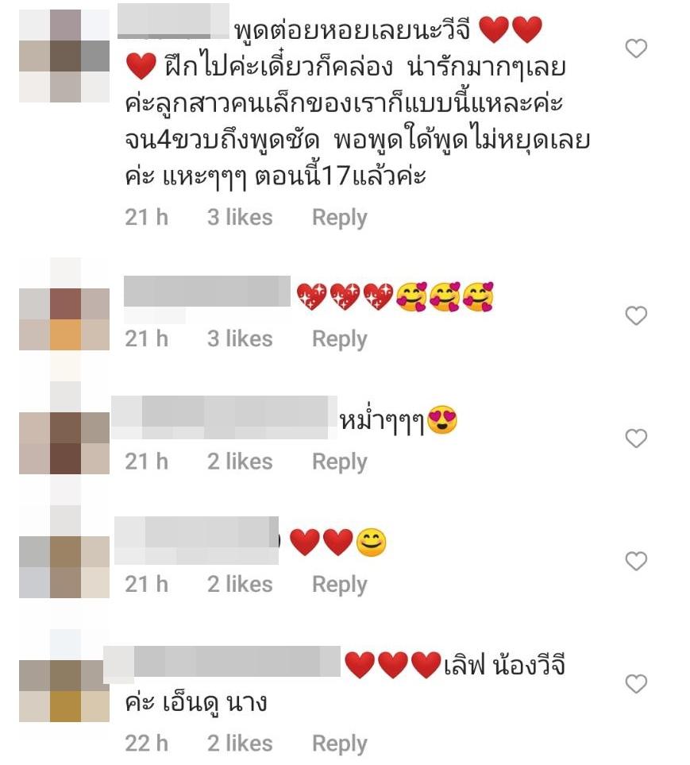690x765 pixels.
Task: Reply to the หม่ำๆๆๆ comment
Action: [x=339, y=462]
